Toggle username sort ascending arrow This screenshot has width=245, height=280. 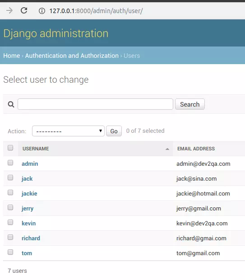pos(167,149)
